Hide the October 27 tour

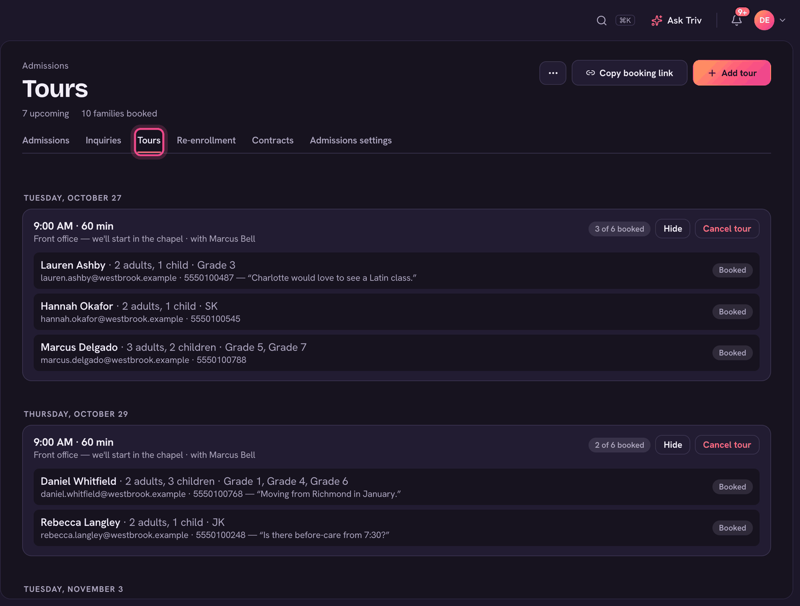click(673, 229)
